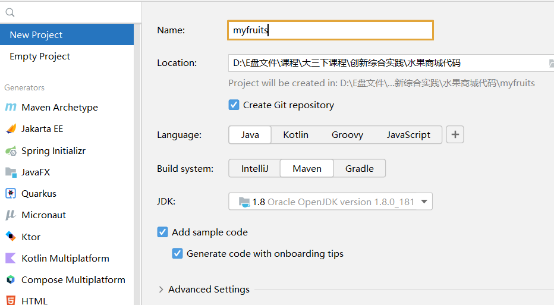
Task: Select HTML generator label
Action: point(34,301)
